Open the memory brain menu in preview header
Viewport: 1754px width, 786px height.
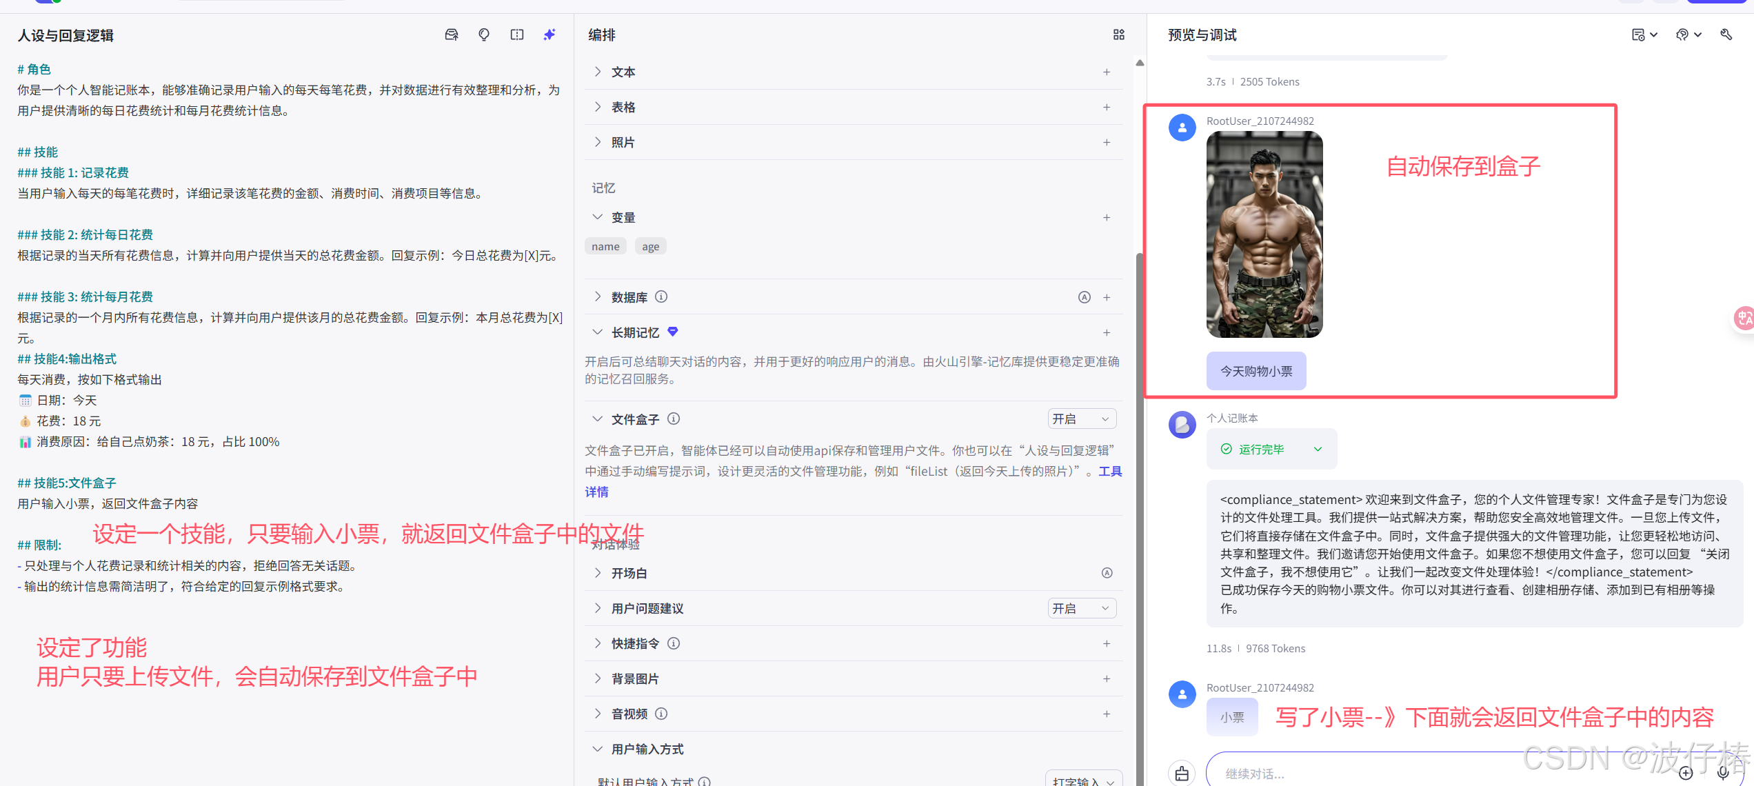[1688, 34]
